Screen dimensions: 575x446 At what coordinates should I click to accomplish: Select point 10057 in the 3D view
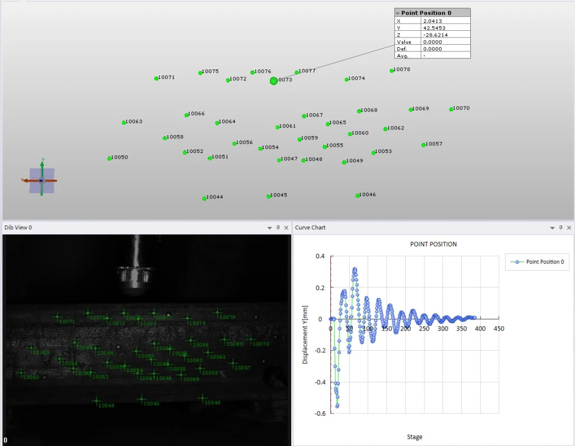pyautogui.click(x=423, y=145)
